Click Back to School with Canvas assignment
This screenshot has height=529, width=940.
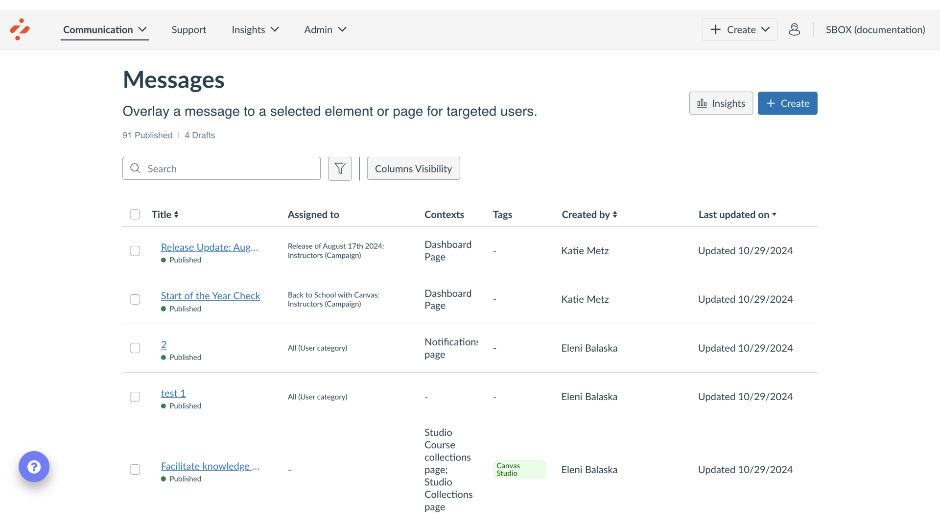[333, 299]
